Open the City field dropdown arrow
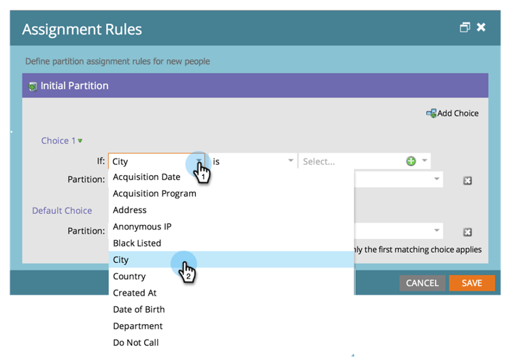This screenshot has height=363, width=510. [199, 161]
